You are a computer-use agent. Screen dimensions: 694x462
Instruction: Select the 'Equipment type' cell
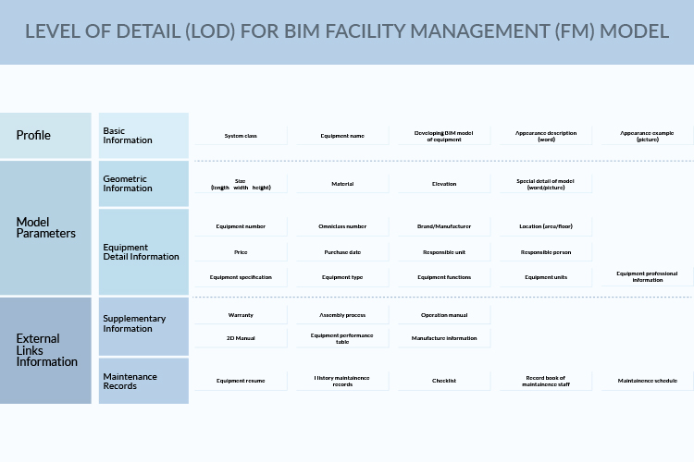pyautogui.click(x=342, y=277)
